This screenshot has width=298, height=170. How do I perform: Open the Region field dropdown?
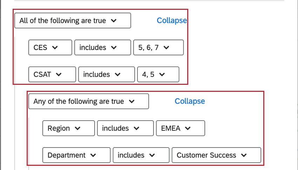click(x=68, y=128)
